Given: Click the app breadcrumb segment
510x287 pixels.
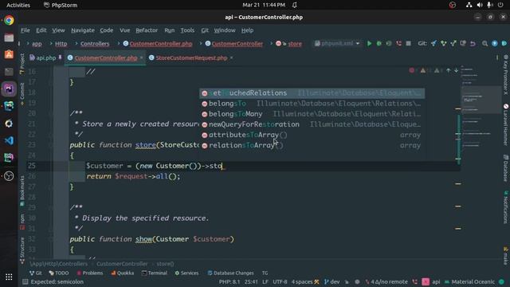Looking at the screenshot, I should [37, 44].
